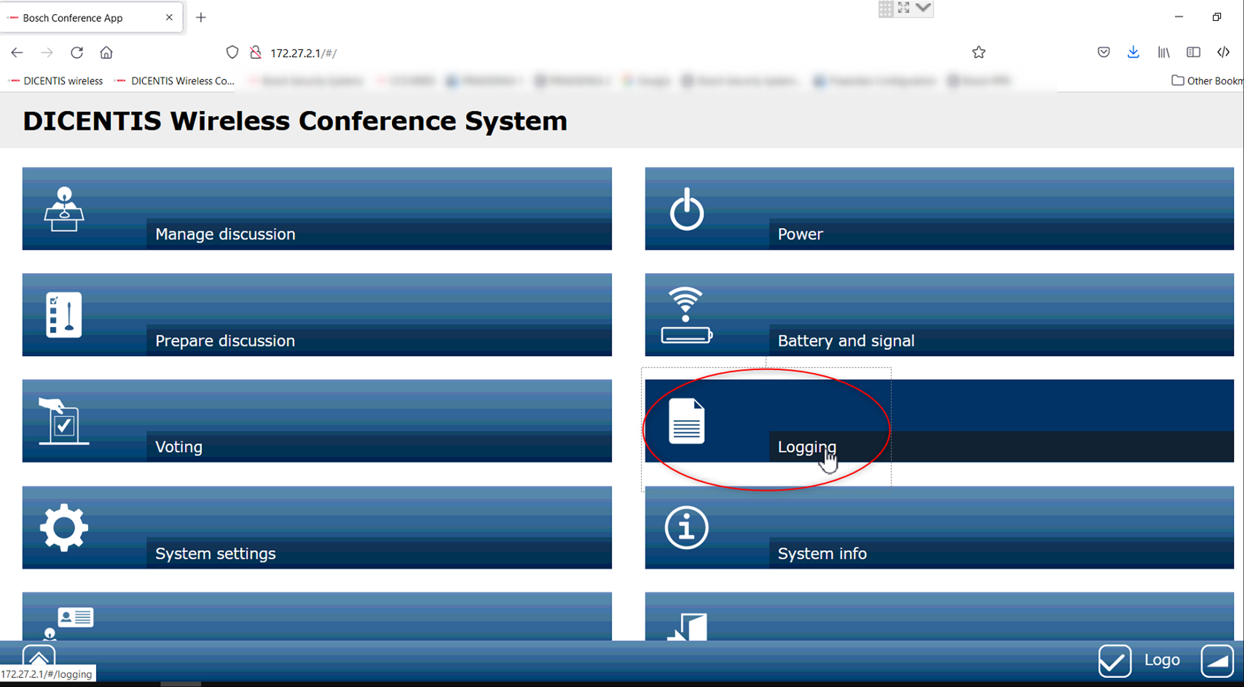Open Battery and signal wifi icon

(686, 315)
